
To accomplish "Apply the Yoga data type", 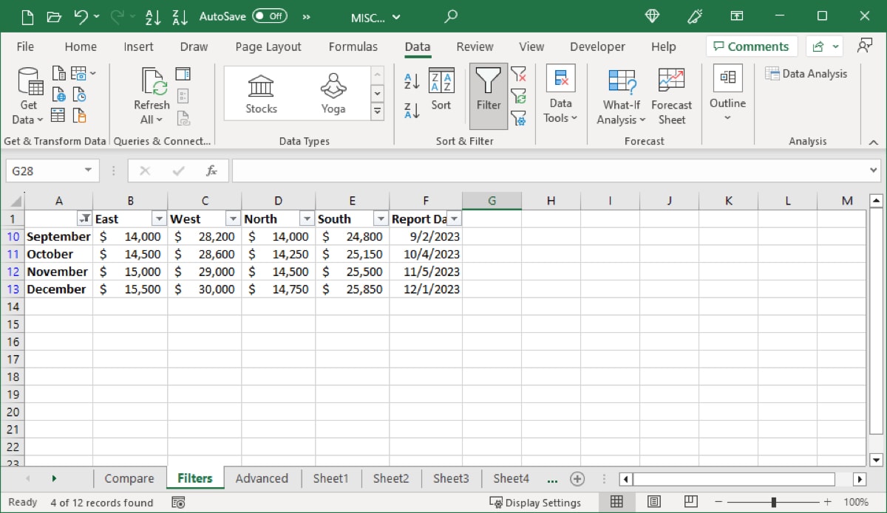I will click(x=333, y=93).
